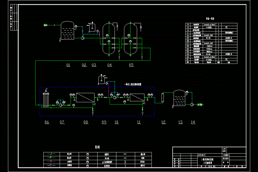Select equipment label 10

[117, 122]
